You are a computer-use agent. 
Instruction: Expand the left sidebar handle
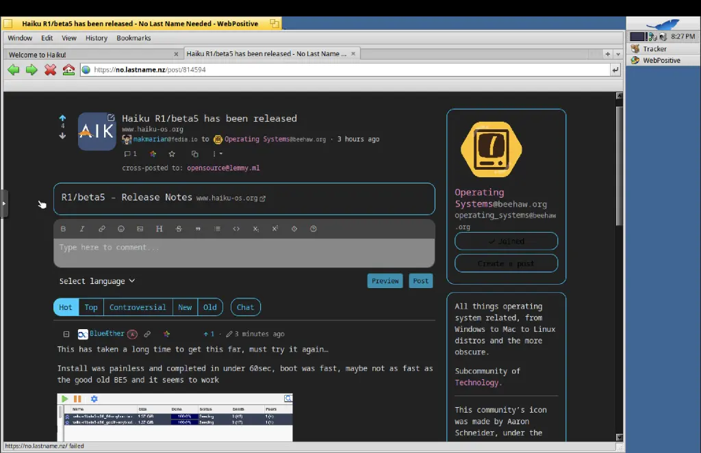[4, 204]
